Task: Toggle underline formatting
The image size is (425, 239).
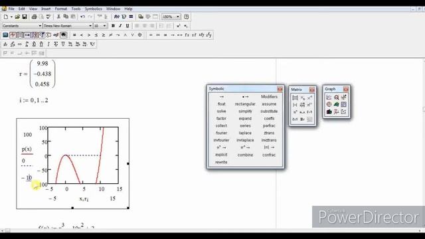Action: [127, 26]
